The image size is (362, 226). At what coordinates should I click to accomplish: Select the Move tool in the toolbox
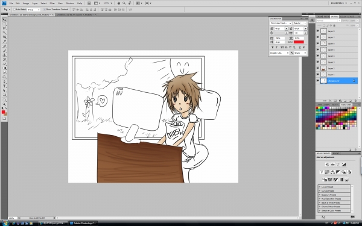click(x=4, y=20)
